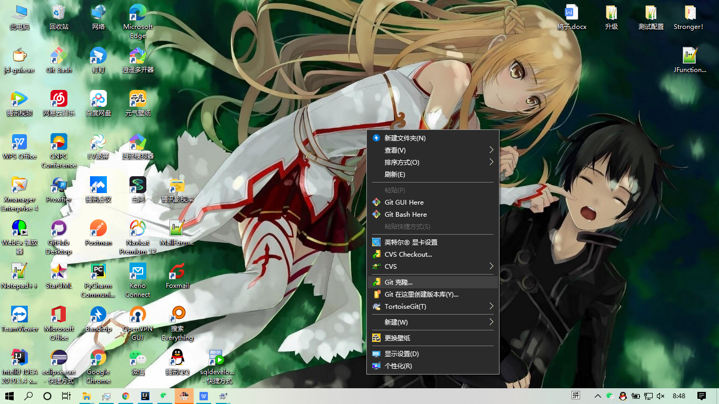Open 个性化(R) from context menu

point(433,366)
